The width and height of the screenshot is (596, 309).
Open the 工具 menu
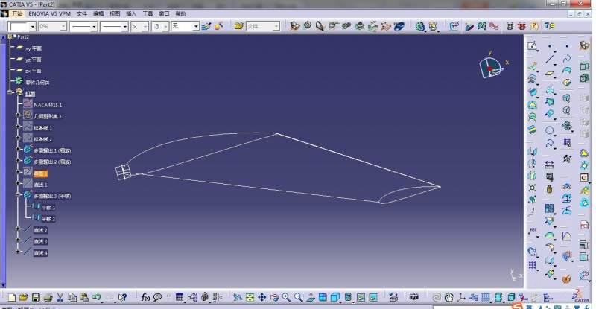point(148,13)
